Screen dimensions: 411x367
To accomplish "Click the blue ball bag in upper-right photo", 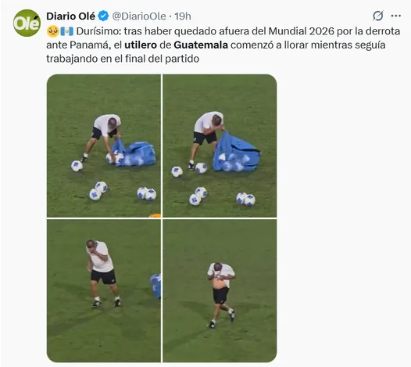I will pyautogui.click(x=236, y=153).
